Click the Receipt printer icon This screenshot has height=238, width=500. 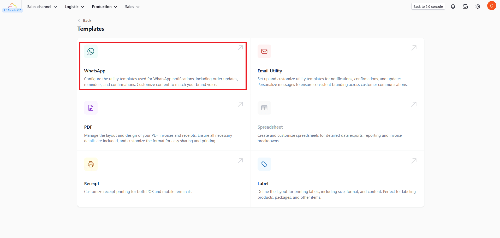[x=91, y=164]
